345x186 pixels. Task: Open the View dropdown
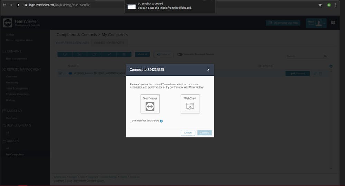[x=163, y=54]
